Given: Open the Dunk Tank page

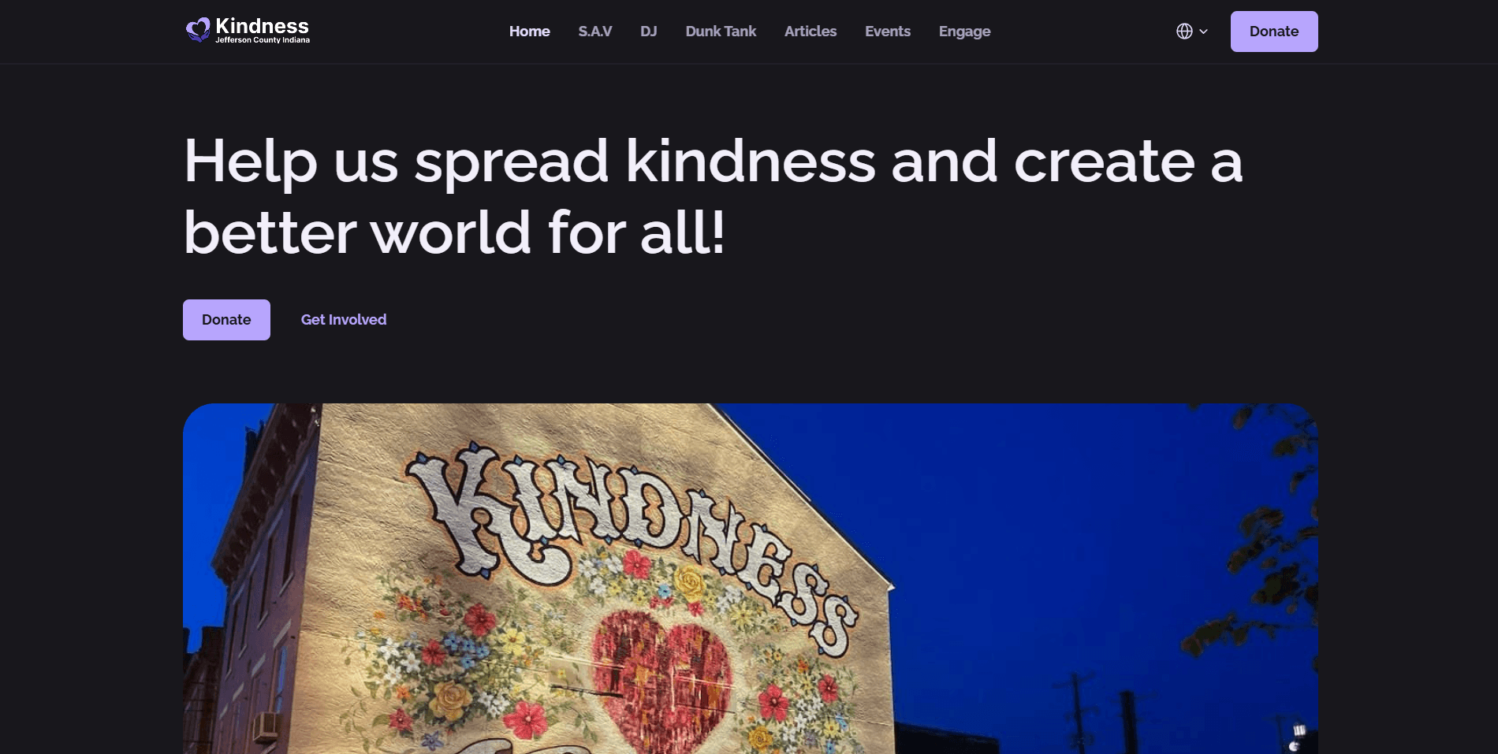Looking at the screenshot, I should (721, 32).
